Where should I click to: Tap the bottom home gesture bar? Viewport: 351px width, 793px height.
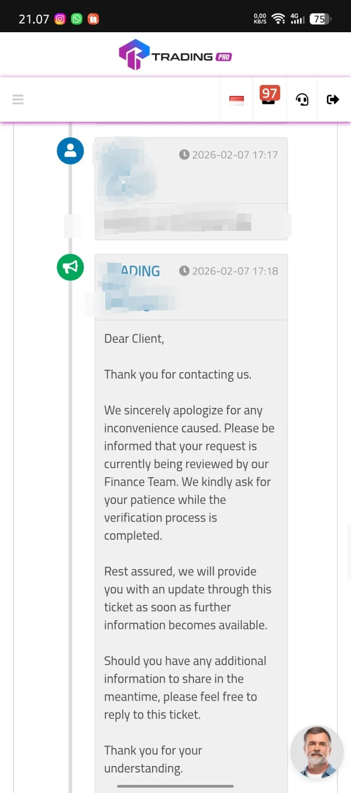pyautogui.click(x=175, y=786)
